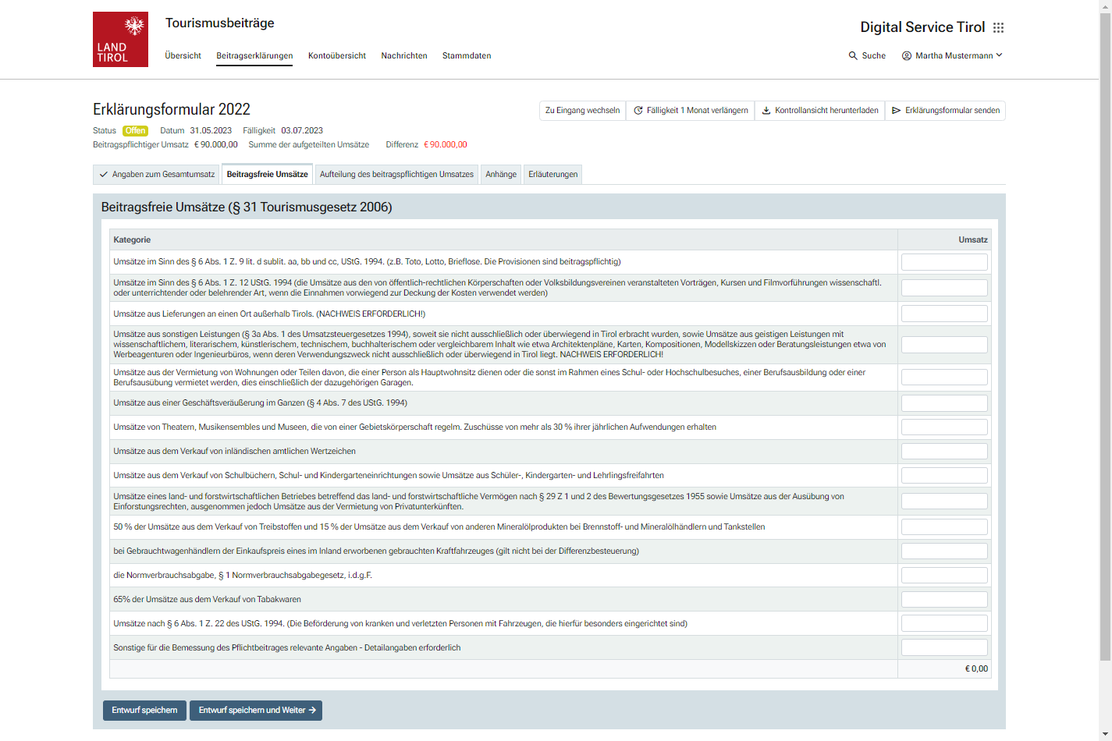Screen dimensions: 1112x741
Task: Open Nachrichten in the top menu
Action: click(404, 56)
